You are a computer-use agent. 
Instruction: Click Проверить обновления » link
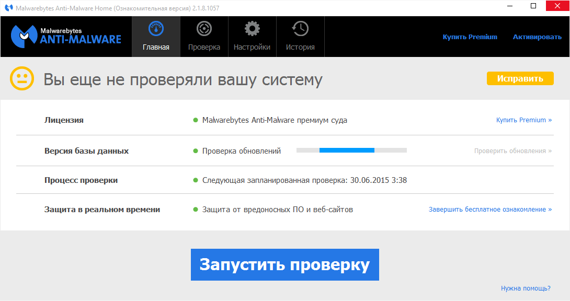pyautogui.click(x=513, y=151)
